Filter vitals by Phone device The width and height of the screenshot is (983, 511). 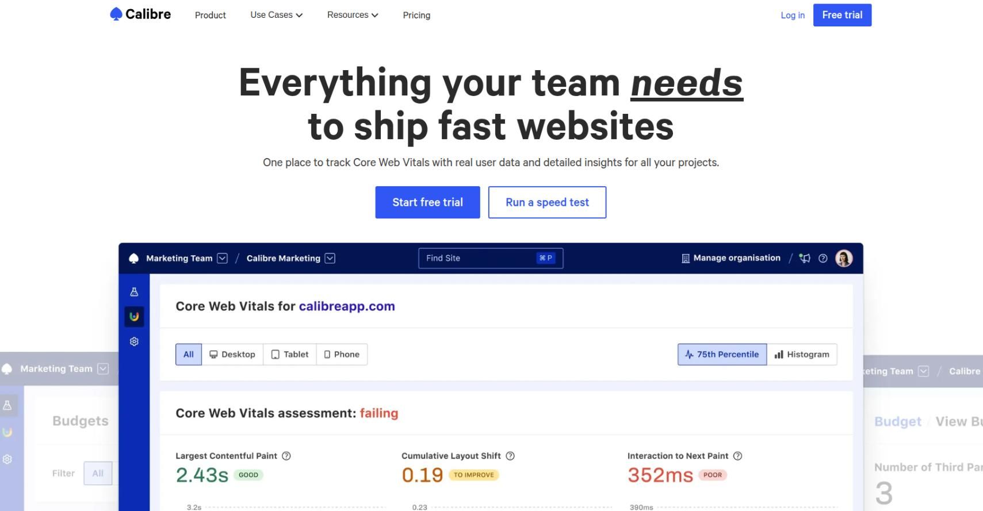click(x=342, y=354)
